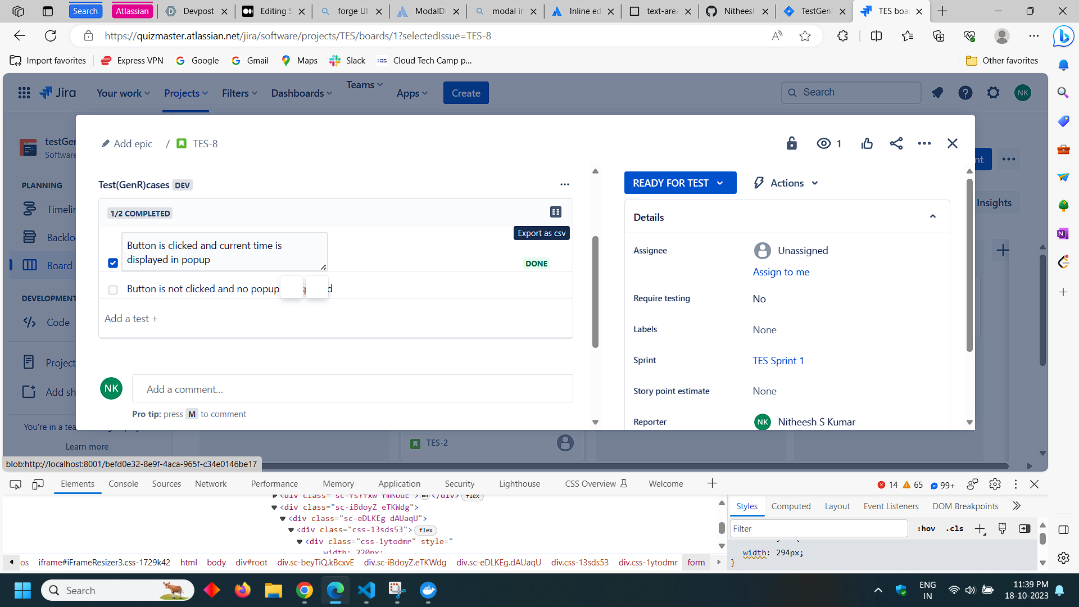This screenshot has width=1079, height=607.
Task: Click the Assign to me link
Action: point(781,272)
